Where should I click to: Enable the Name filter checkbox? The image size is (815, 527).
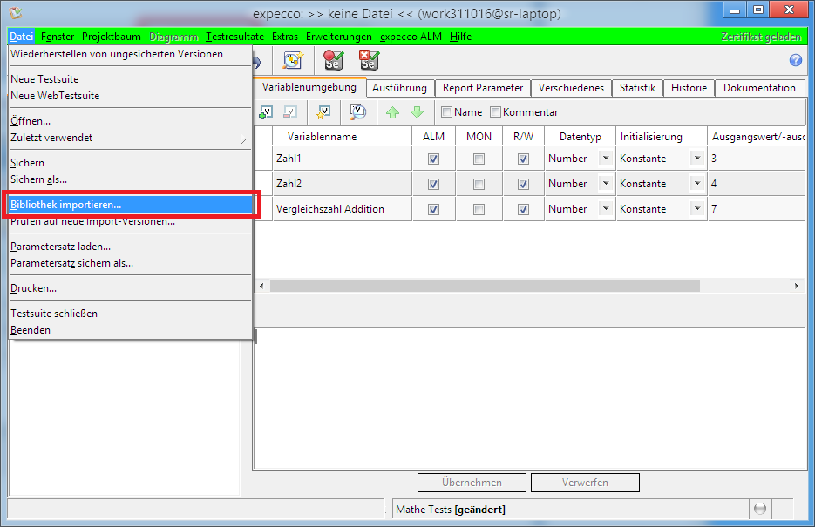coord(447,112)
